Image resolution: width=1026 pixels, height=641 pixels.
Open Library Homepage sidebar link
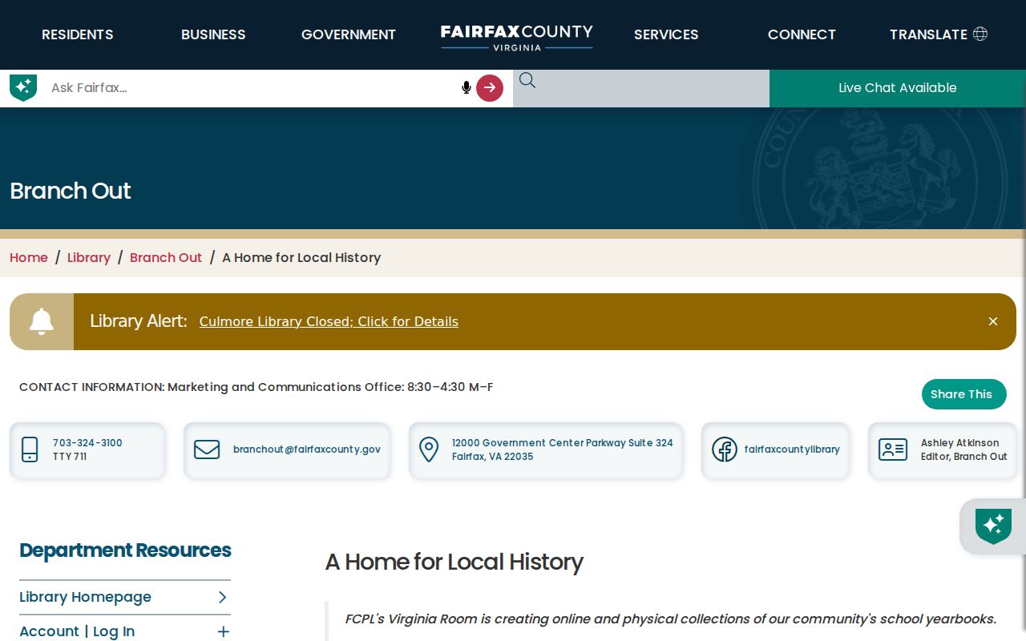click(x=85, y=597)
